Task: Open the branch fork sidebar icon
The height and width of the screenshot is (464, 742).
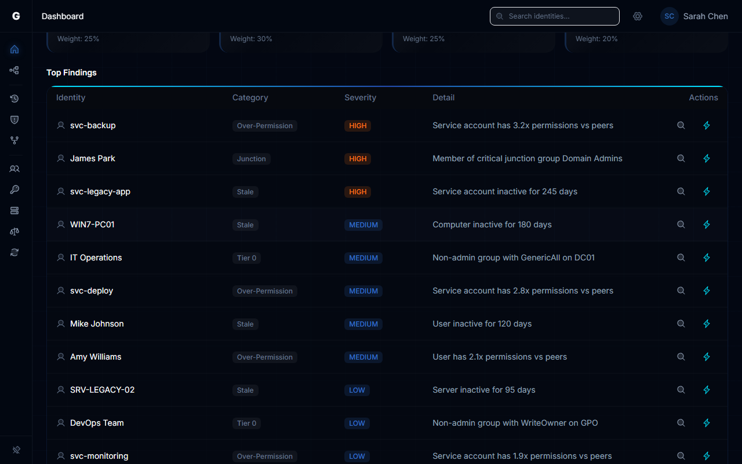Action: (14, 140)
